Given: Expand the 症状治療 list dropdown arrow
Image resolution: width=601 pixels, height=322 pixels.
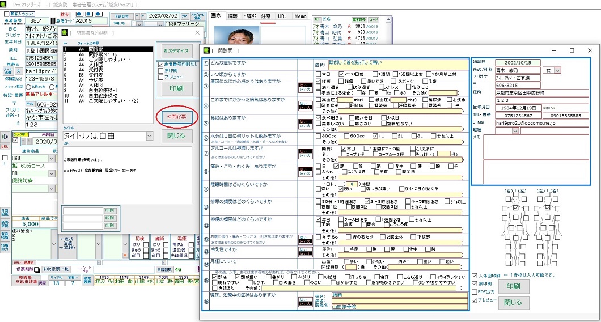Looking at the screenshot, I should click(53, 245).
